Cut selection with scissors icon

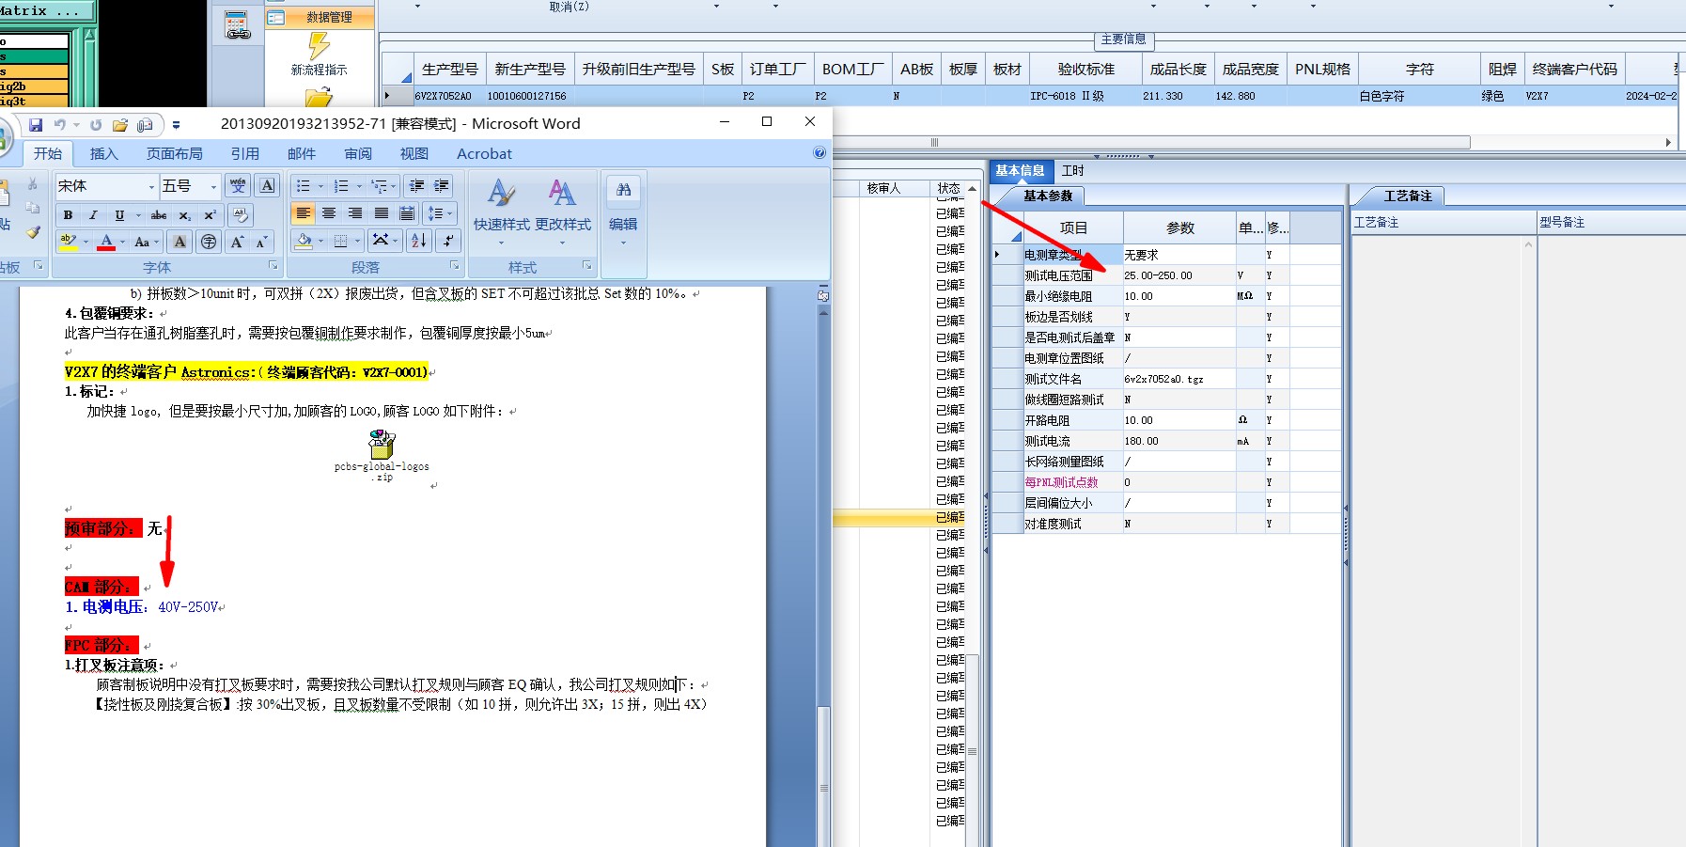coord(33,184)
